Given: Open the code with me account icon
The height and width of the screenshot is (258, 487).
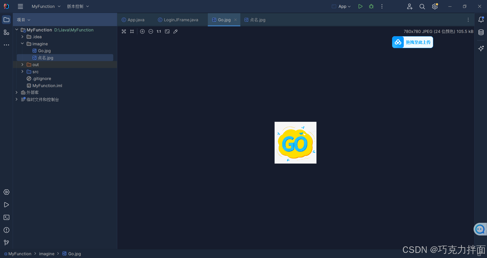Looking at the screenshot, I should (x=410, y=7).
